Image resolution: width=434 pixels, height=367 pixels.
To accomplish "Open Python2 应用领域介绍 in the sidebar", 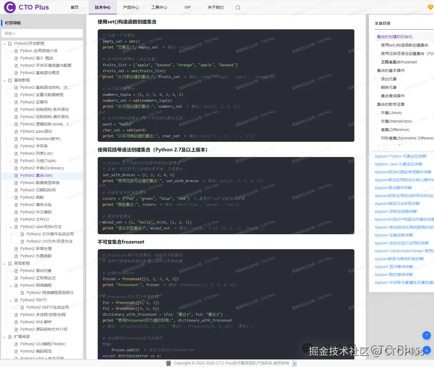I will [39, 51].
